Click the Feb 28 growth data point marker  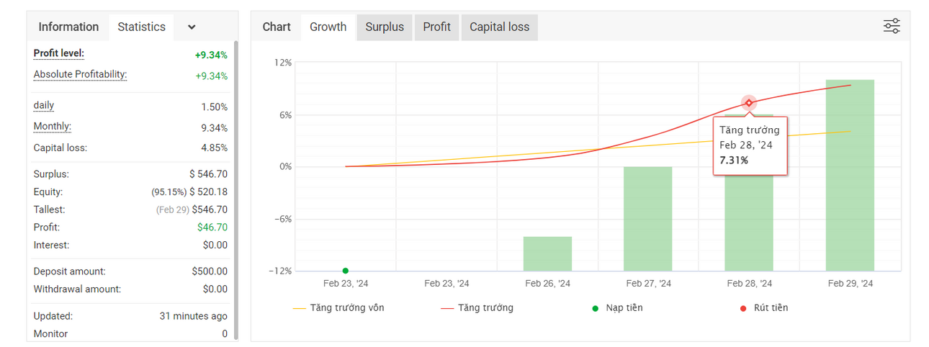point(749,103)
